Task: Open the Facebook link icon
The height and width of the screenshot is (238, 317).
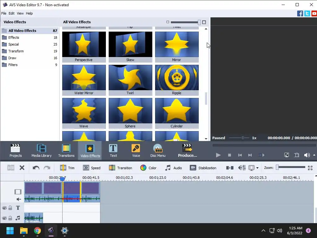Action: point(300,14)
